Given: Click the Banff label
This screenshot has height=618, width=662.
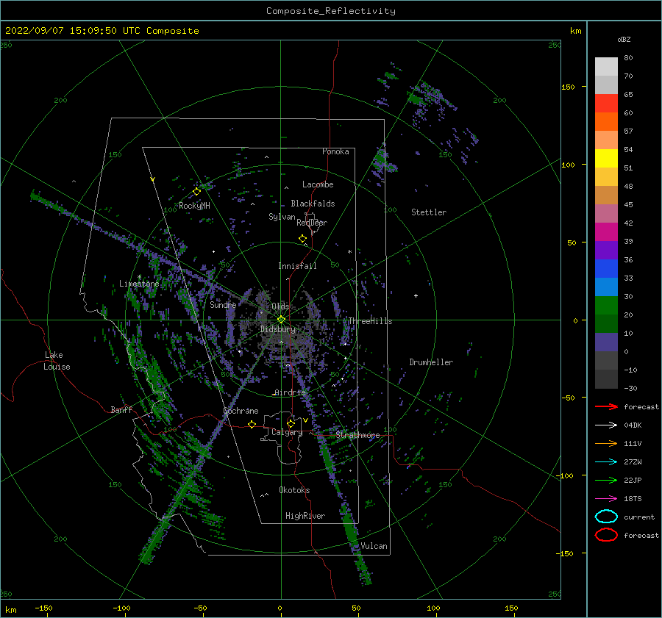Looking at the screenshot, I should coord(121,409).
